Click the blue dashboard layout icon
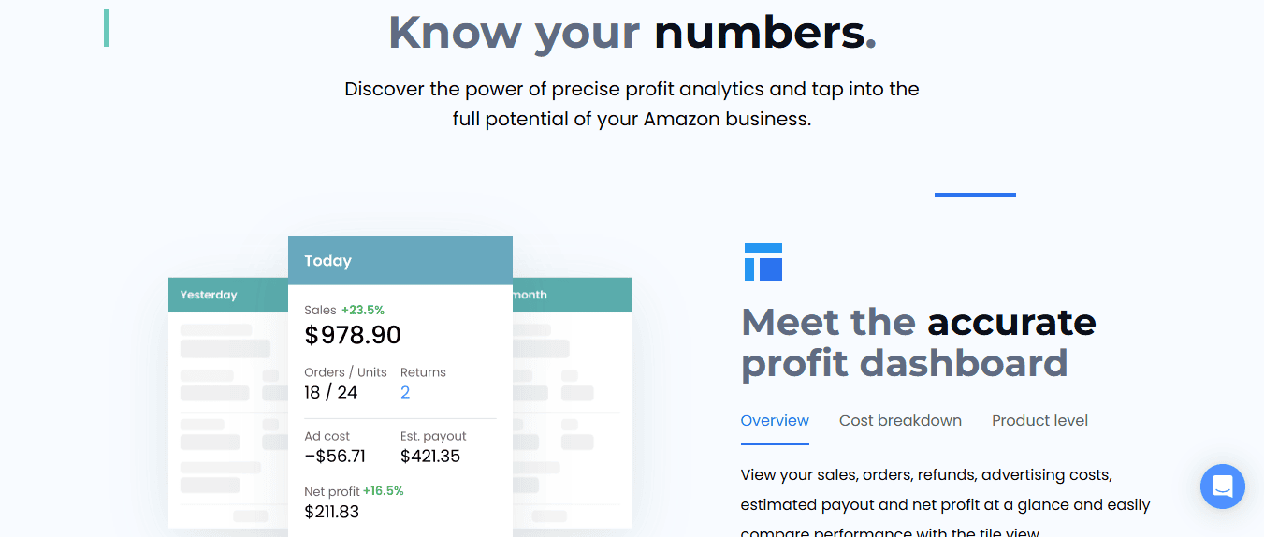The height and width of the screenshot is (537, 1264). click(763, 262)
